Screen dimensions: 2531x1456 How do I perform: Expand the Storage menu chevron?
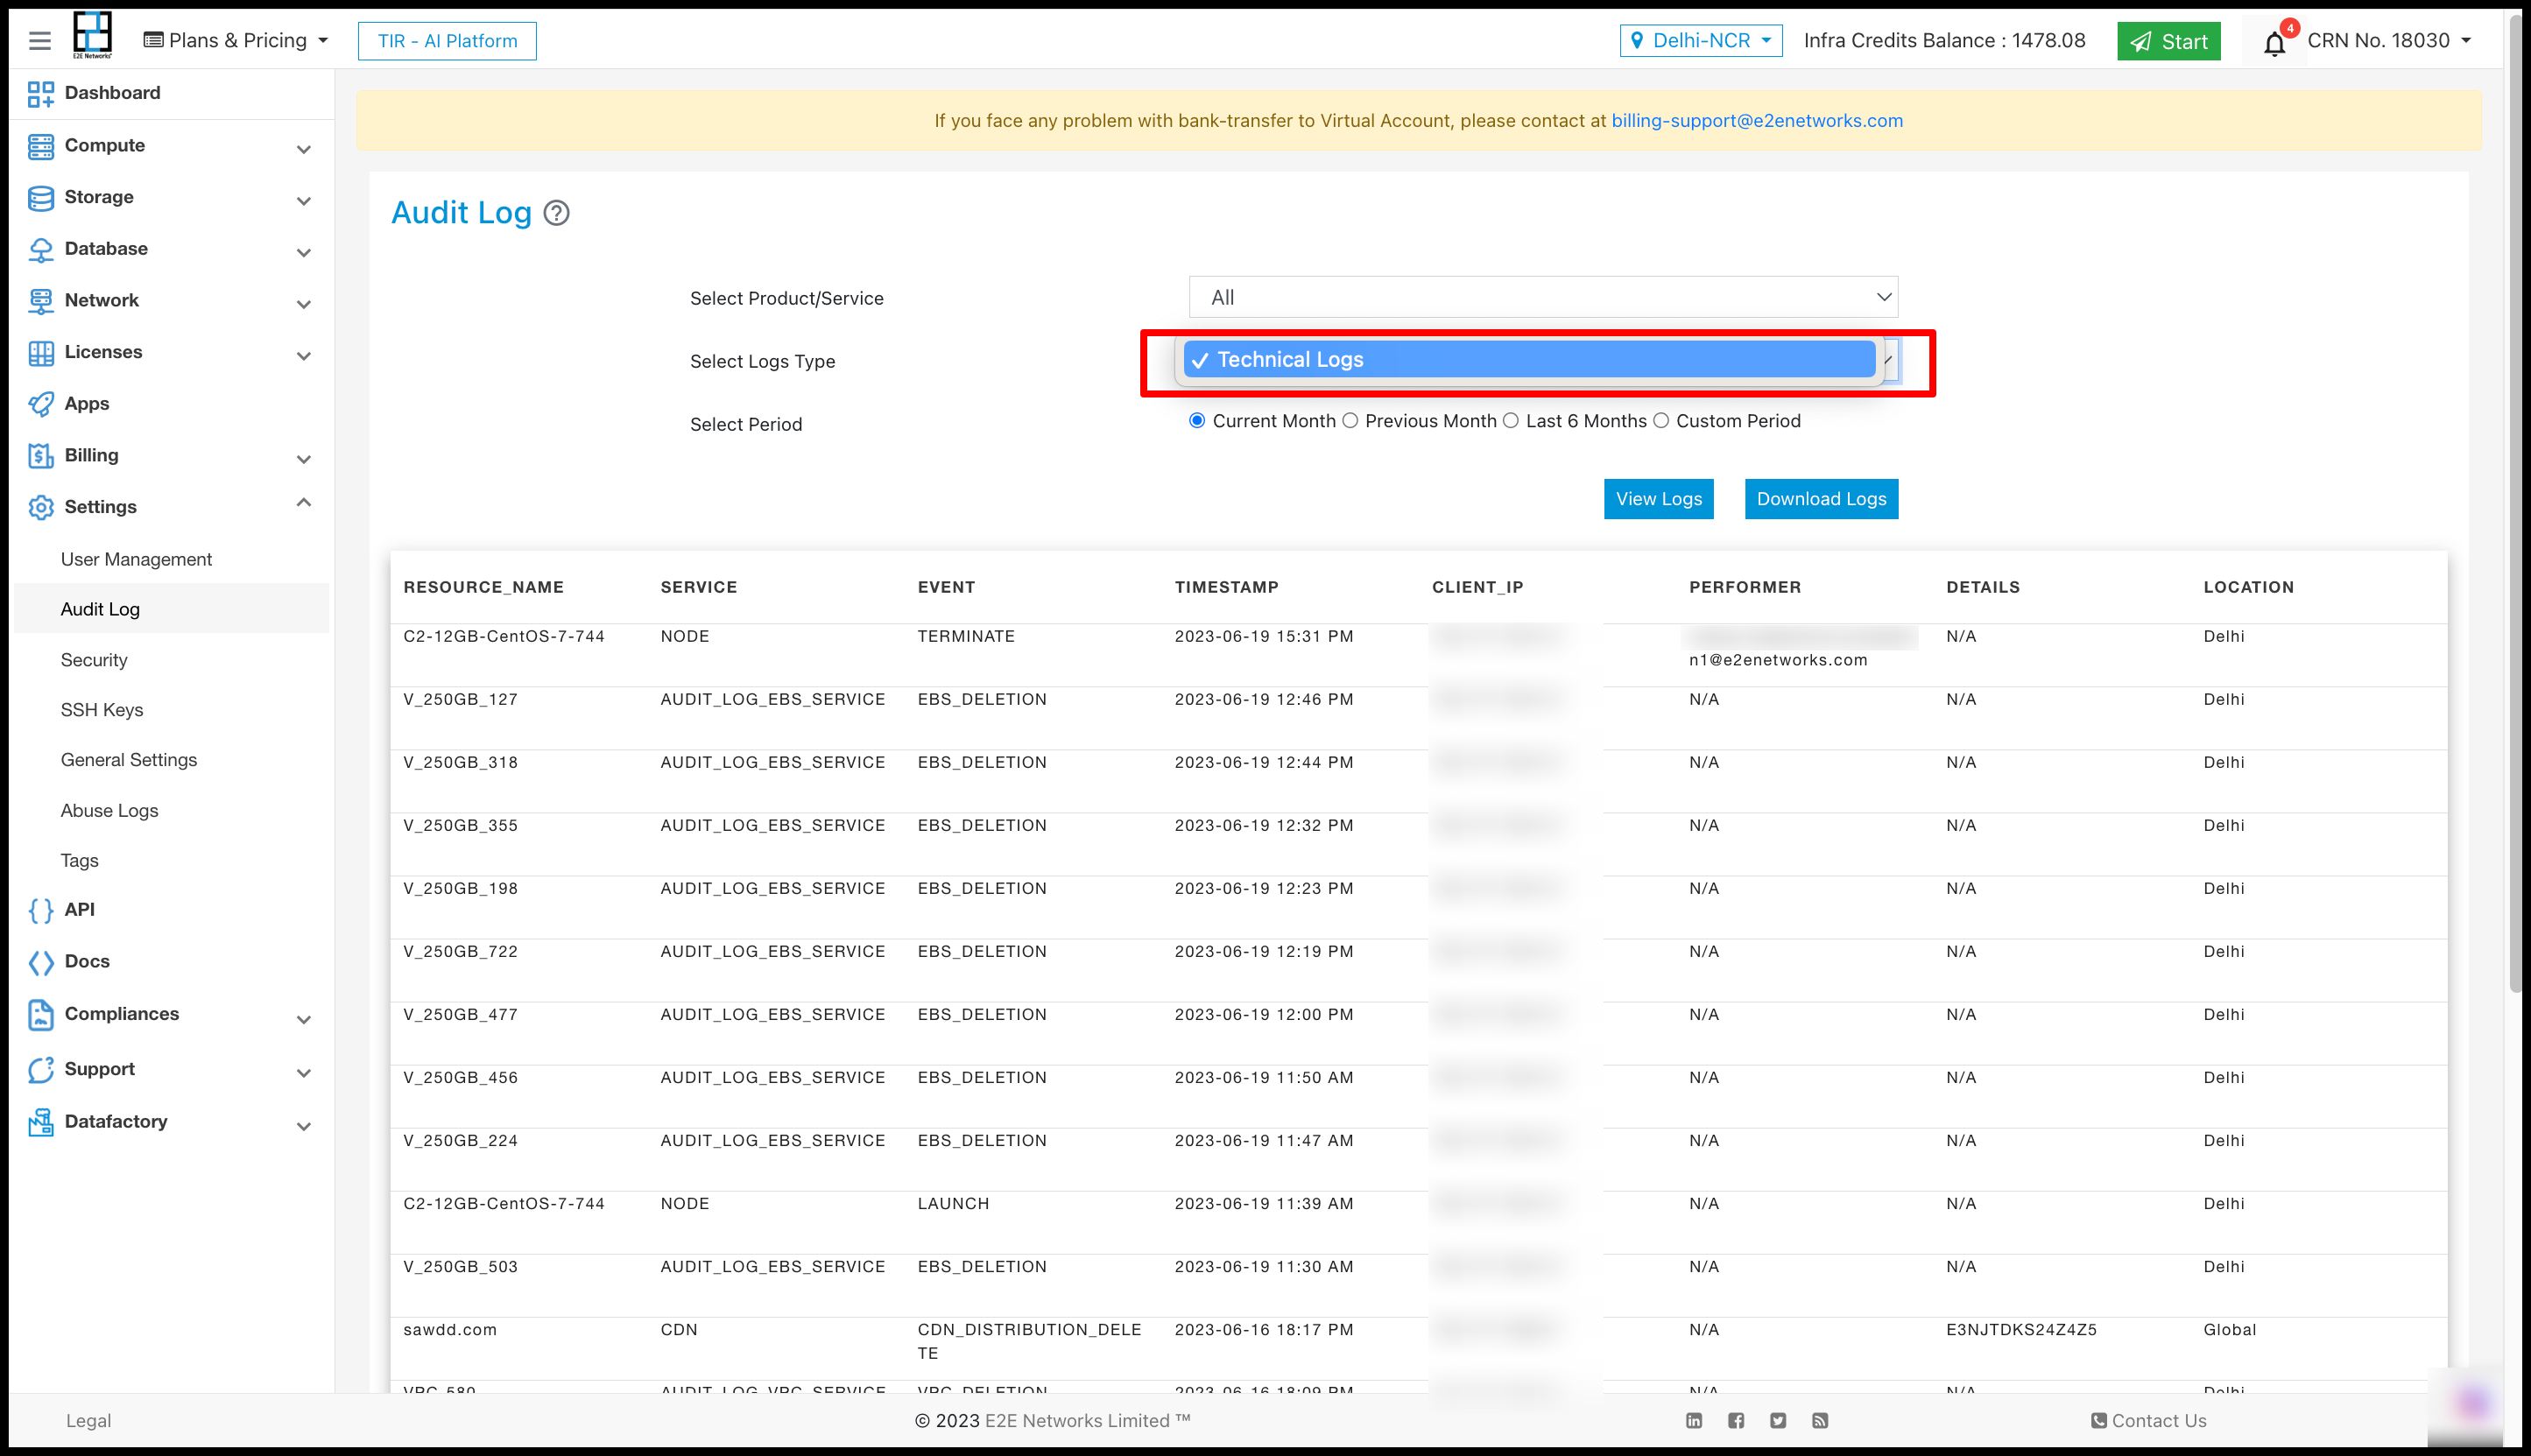point(303,202)
